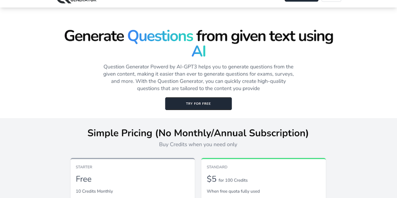The height and width of the screenshot is (198, 397).
Task: Click the green top border of Standard card
Action: (x=264, y=159)
